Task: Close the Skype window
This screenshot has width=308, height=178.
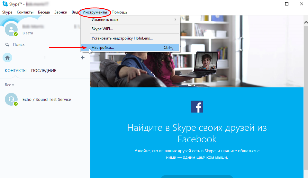Action: coord(302,4)
